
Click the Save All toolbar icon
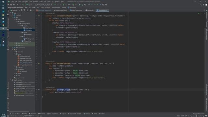click(x=11, y=5)
